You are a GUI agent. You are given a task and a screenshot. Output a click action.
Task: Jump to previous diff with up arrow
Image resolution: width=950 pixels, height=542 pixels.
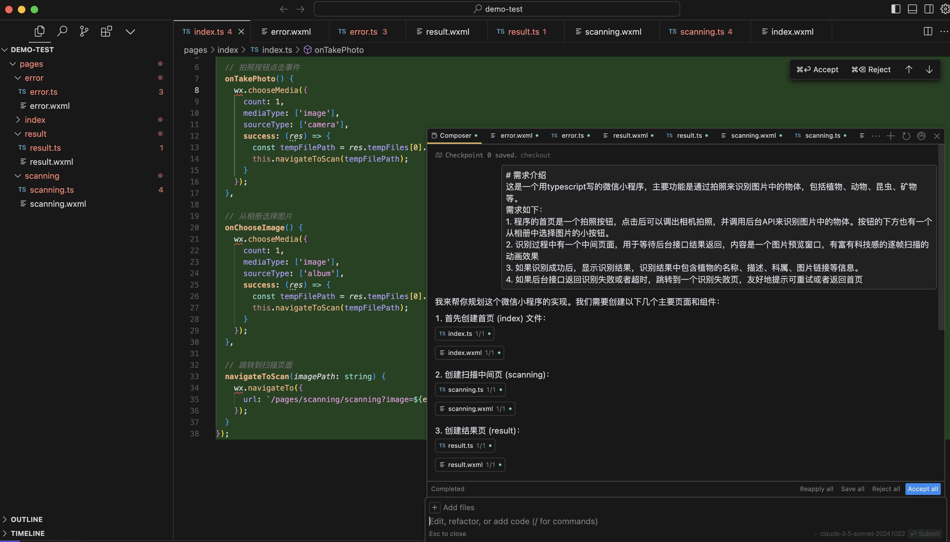click(909, 69)
